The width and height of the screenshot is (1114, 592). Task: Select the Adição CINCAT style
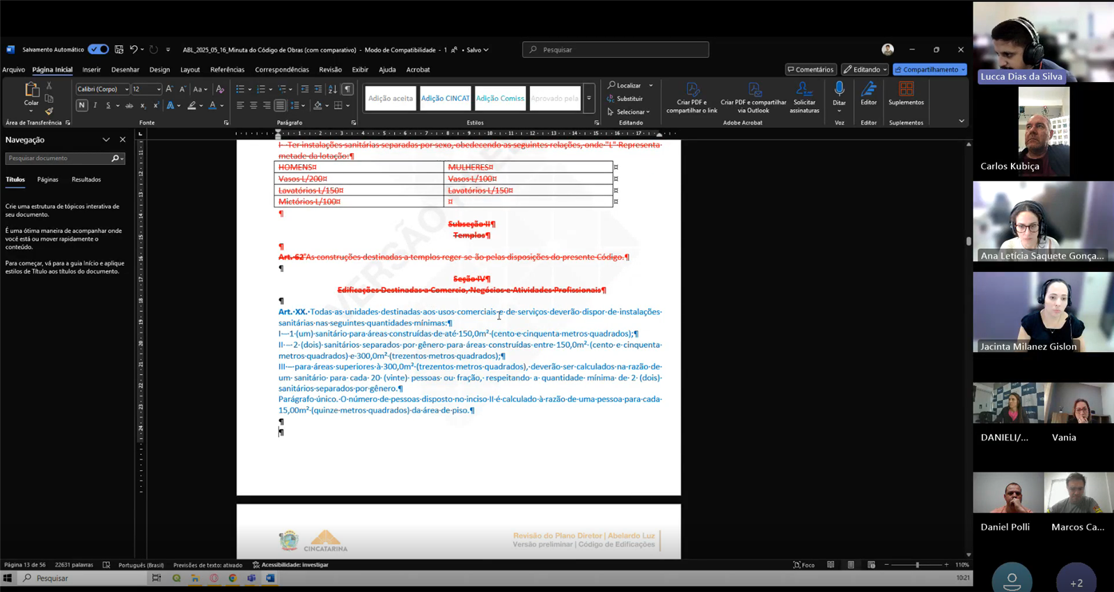pos(445,98)
